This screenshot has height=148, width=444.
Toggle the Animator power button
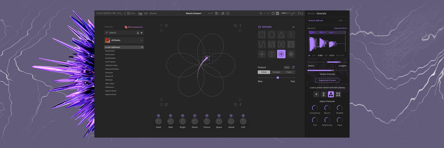(259, 27)
